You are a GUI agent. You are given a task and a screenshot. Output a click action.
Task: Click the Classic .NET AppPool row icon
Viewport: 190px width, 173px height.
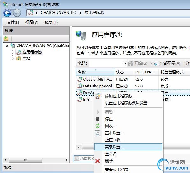(x=80, y=79)
